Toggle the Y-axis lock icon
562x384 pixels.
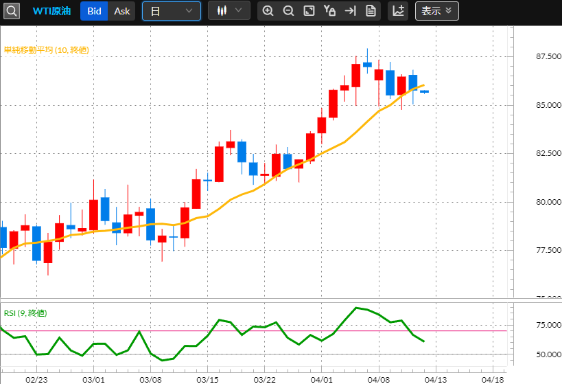click(x=329, y=11)
